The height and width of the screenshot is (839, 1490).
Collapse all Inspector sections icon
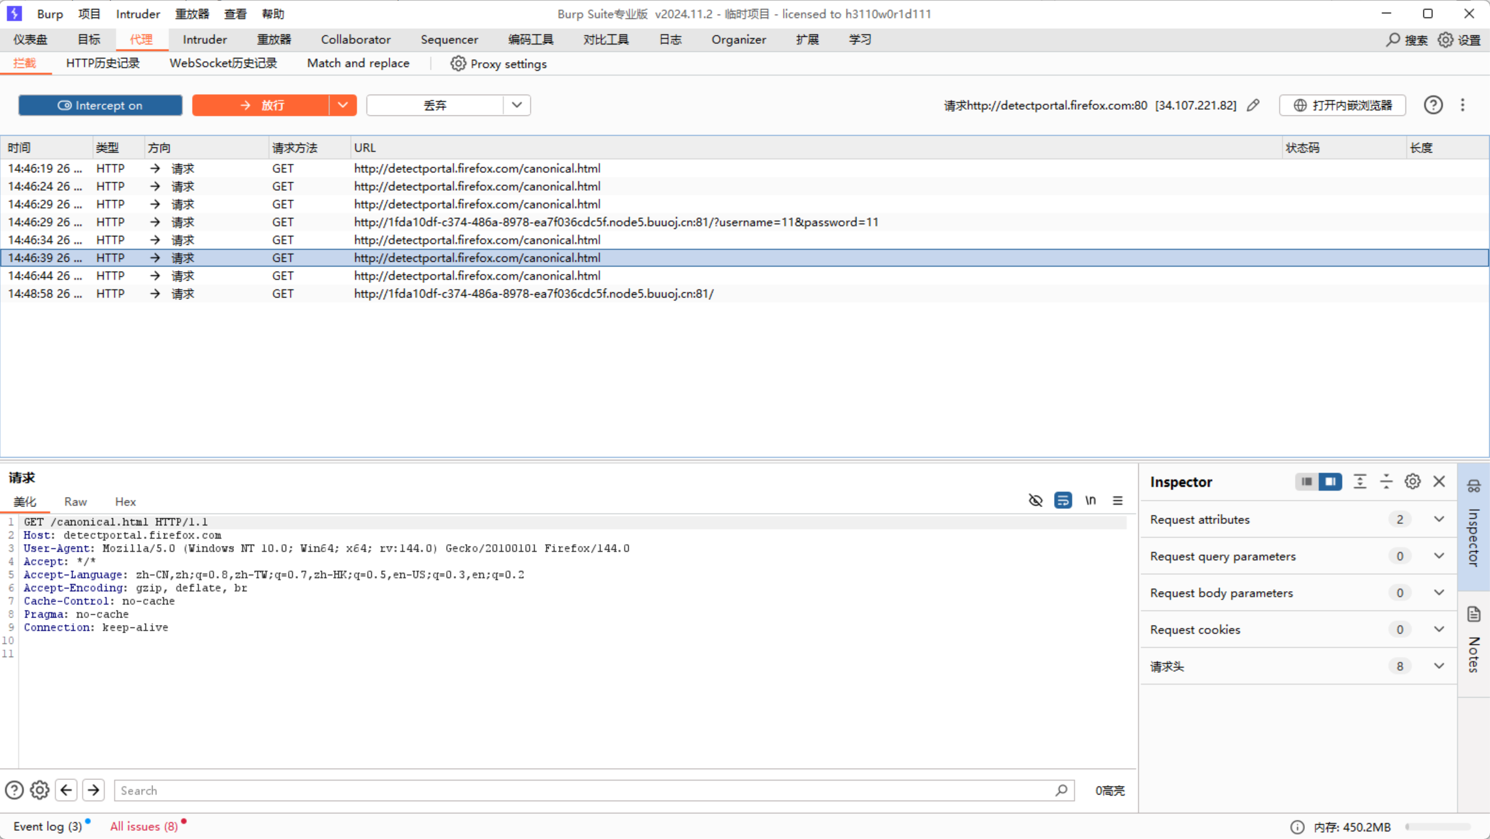1386,481
